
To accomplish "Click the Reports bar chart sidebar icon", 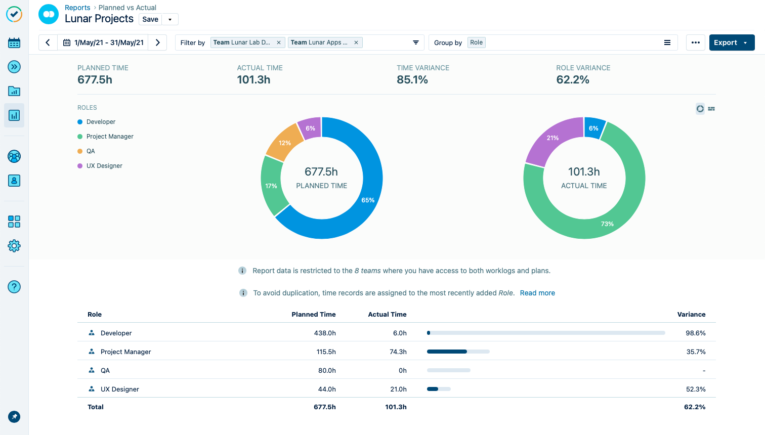I will [x=14, y=115].
